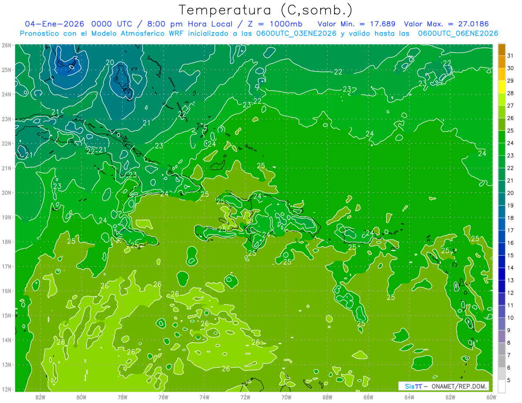This screenshot has height=403, width=522.
Task: Select the '21N' latitude label
Action: 6,168
